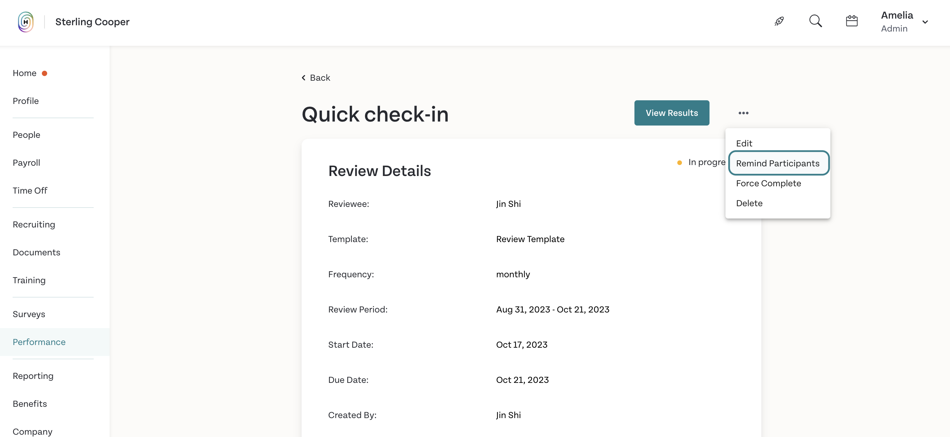
Task: Click the Back chevron link
Action: (x=316, y=78)
